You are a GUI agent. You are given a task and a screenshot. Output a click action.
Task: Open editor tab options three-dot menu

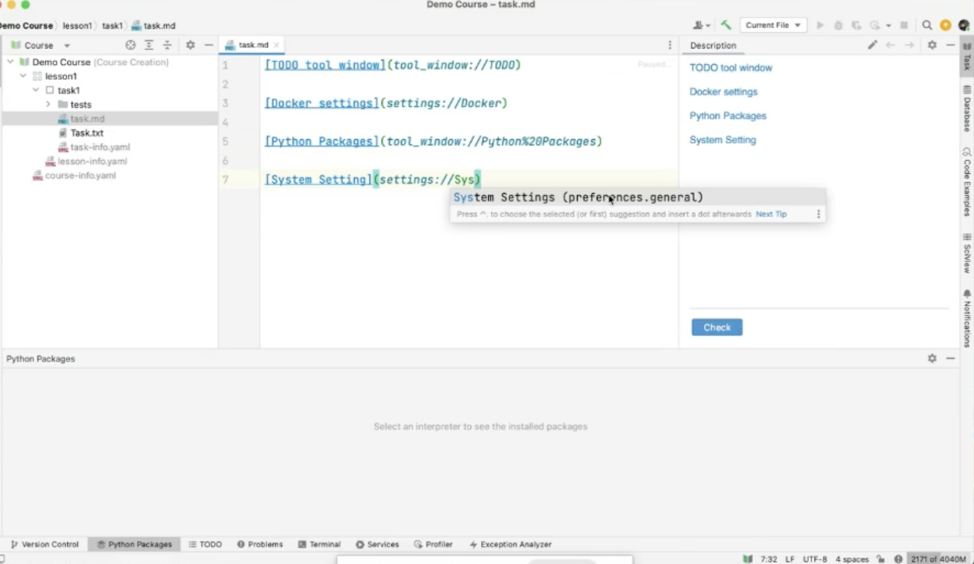[670, 45]
